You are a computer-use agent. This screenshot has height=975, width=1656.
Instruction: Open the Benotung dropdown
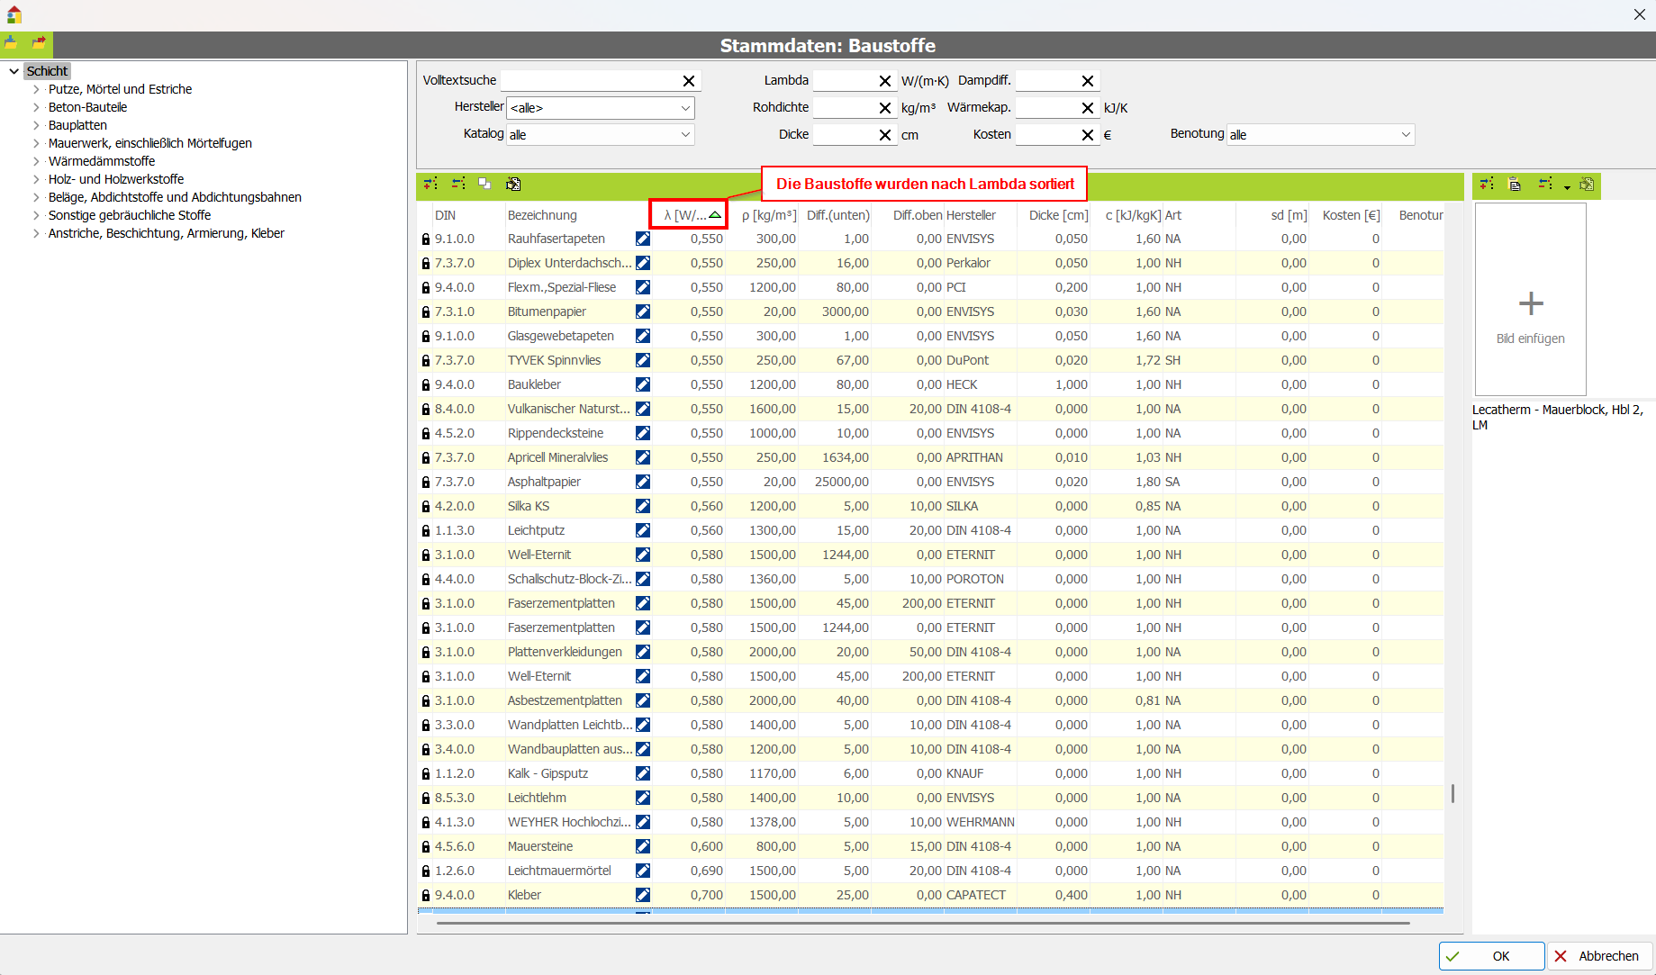click(x=1405, y=135)
